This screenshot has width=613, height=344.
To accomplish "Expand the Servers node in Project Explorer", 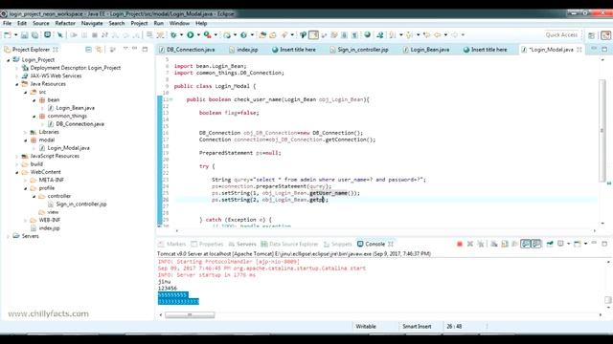I will pos(9,236).
